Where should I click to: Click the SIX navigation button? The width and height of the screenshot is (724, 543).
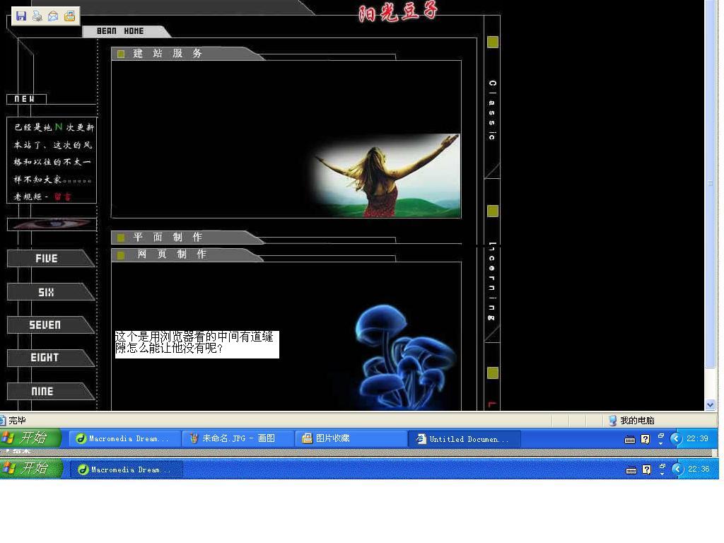click(47, 292)
